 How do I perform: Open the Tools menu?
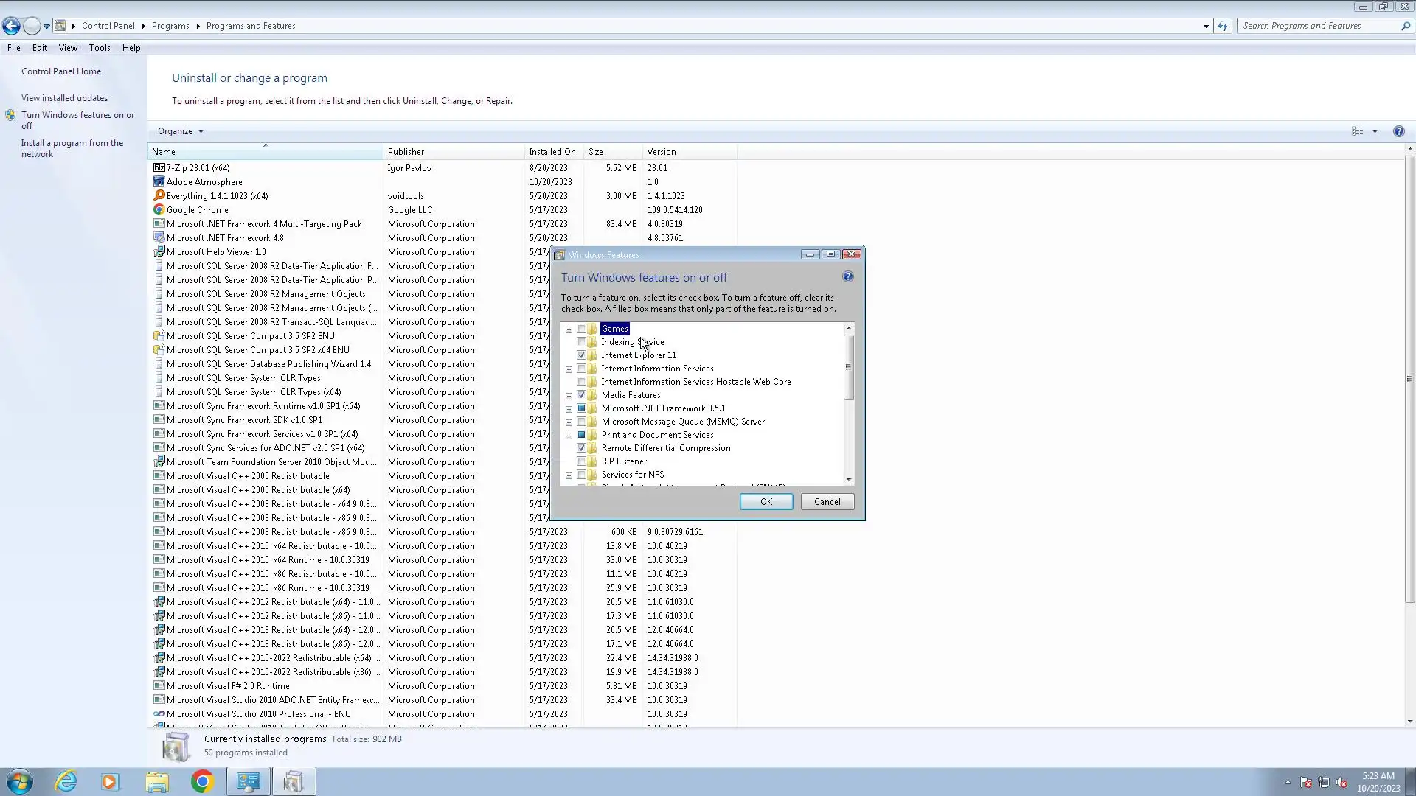100,48
